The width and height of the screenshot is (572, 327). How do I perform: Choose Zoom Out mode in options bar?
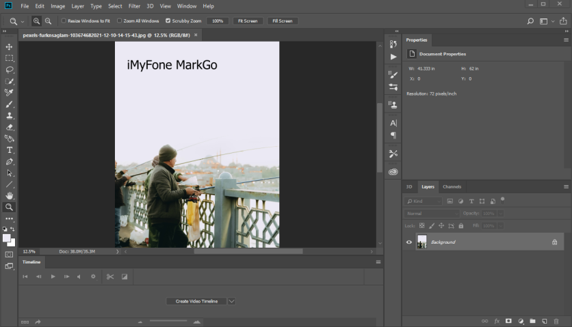coord(48,21)
